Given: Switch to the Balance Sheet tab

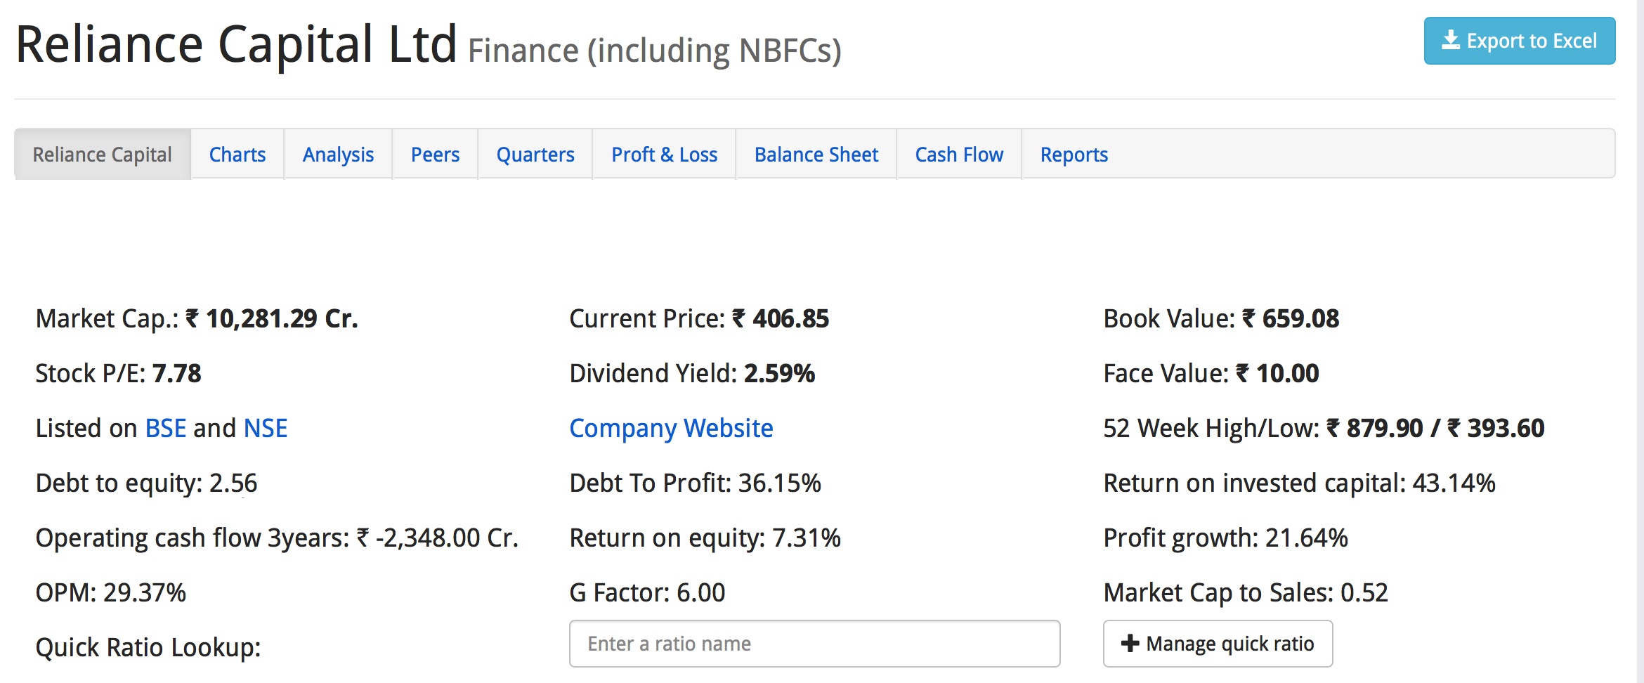Looking at the screenshot, I should pyautogui.click(x=816, y=155).
